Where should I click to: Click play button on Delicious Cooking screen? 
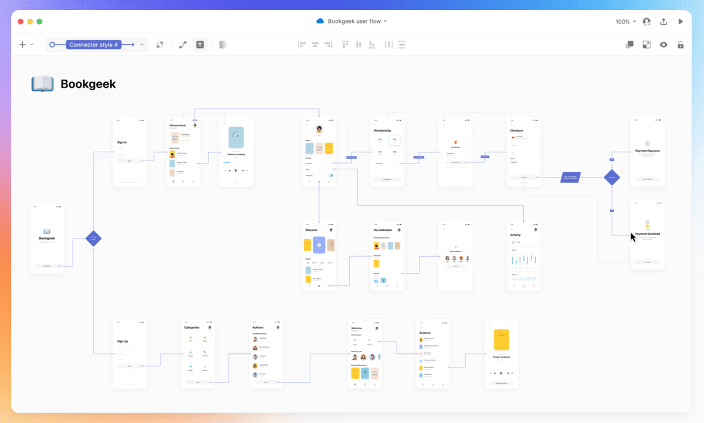tap(236, 170)
